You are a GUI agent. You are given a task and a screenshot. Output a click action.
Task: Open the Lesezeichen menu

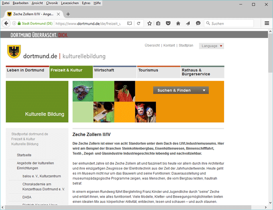70,3
